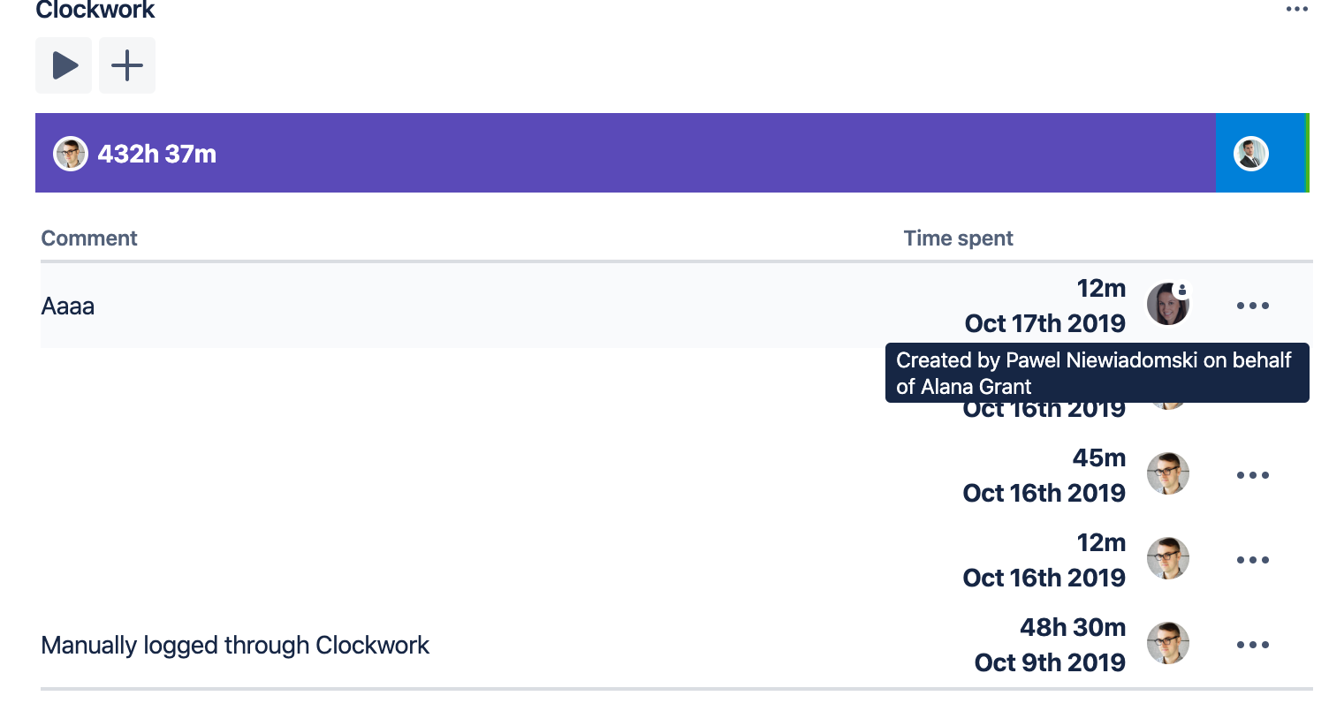Screen dimensions: 1329x726
Task: Click the avatar in the purple bar
Action: (x=71, y=154)
